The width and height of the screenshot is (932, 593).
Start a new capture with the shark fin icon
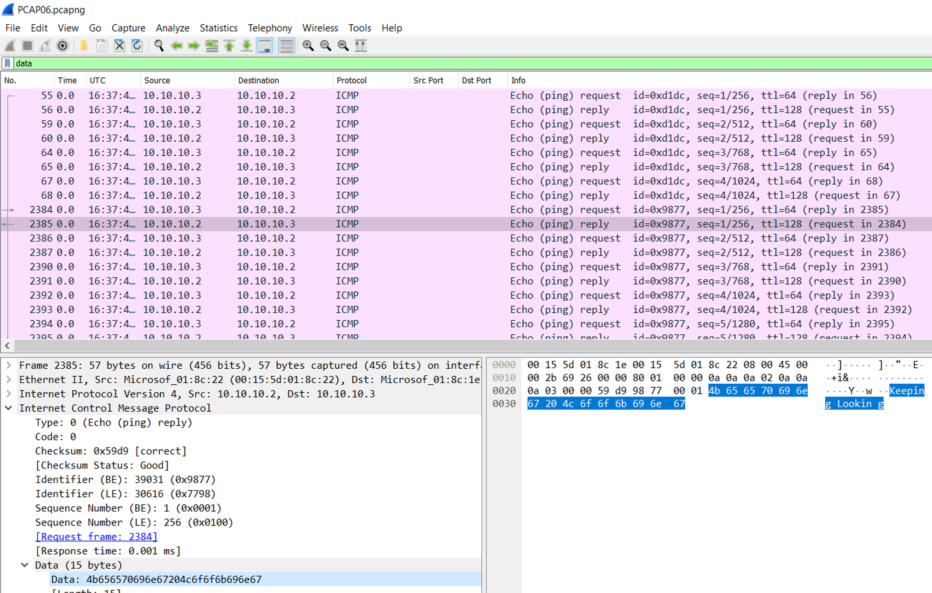pos(8,45)
